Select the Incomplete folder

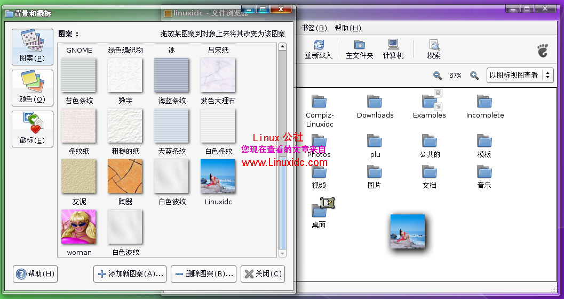[x=484, y=102]
